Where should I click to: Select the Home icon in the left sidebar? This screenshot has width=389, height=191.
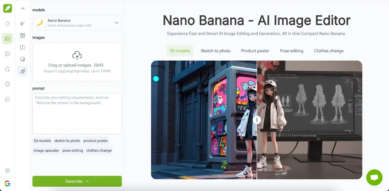pos(7,23)
